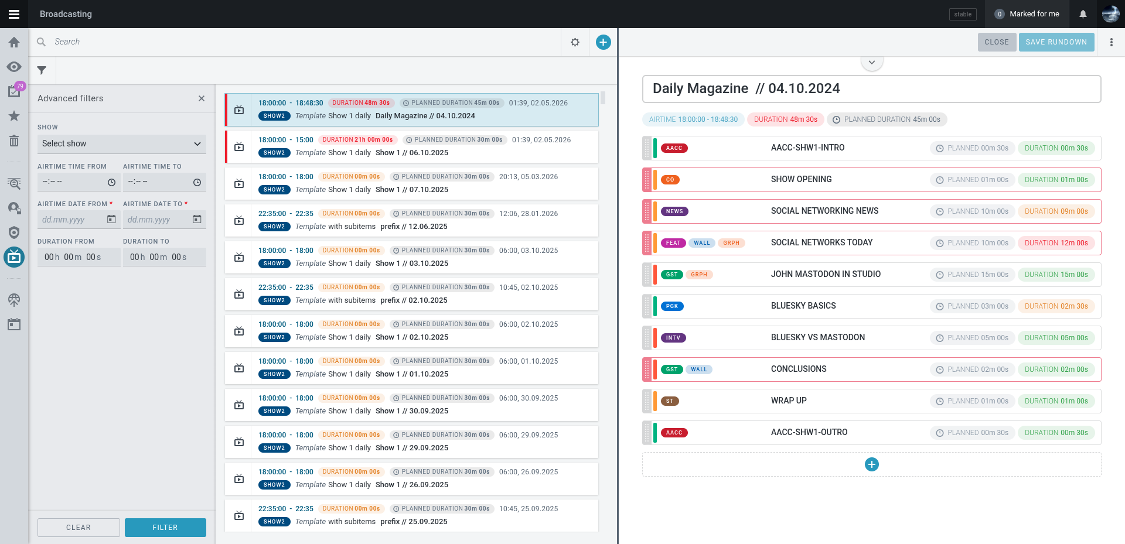Open the trash bin sidebar icon
Viewport: 1125px width, 544px height.
[x=14, y=141]
